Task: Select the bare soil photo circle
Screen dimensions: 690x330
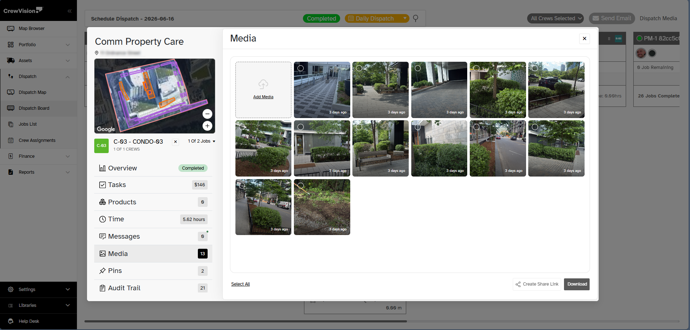Action: click(300, 186)
